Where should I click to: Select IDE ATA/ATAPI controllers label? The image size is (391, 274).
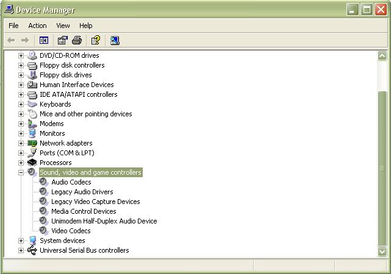79,94
